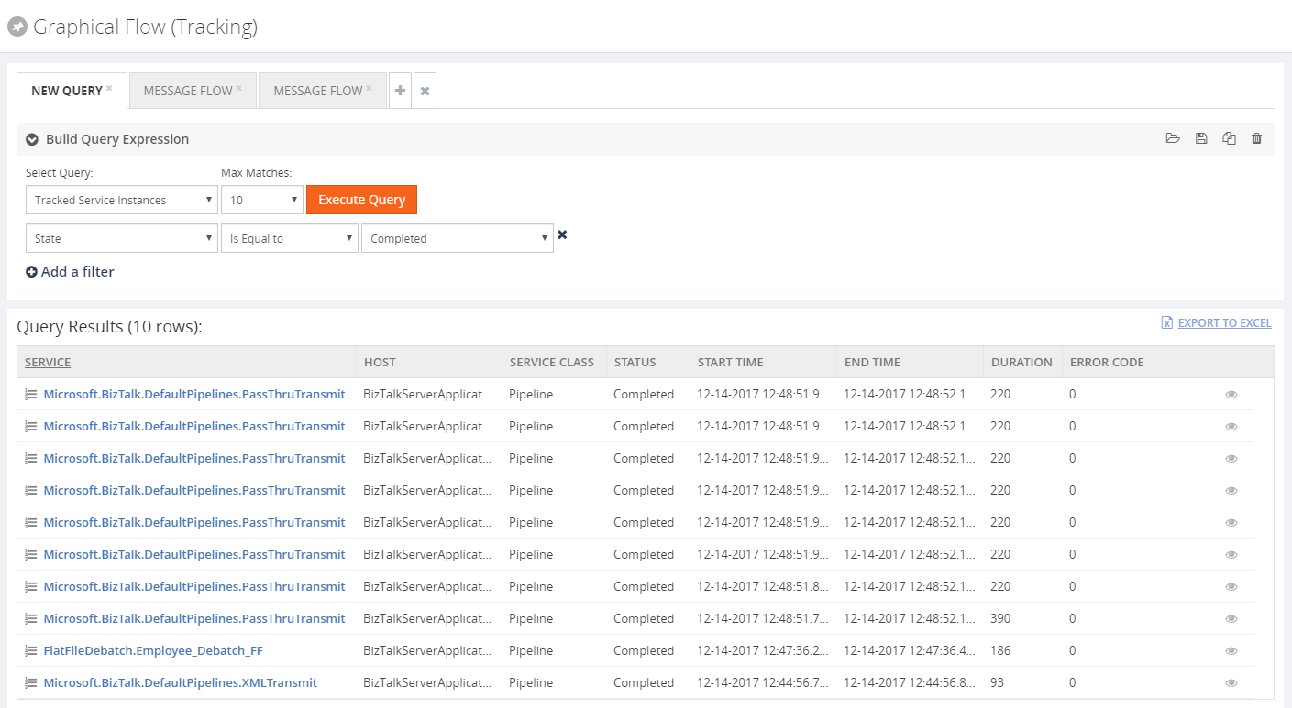The image size is (1292, 708).
Task: Duplicate the query via the copy icon
Action: (x=1229, y=138)
